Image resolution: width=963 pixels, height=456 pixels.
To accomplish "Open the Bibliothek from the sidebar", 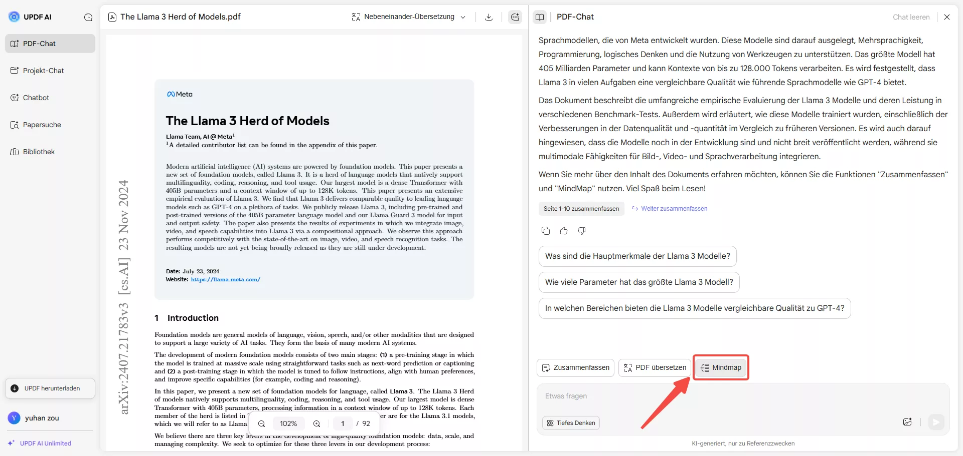I will pos(39,151).
